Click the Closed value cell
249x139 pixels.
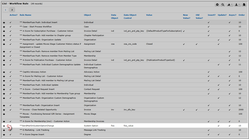(149, 44)
